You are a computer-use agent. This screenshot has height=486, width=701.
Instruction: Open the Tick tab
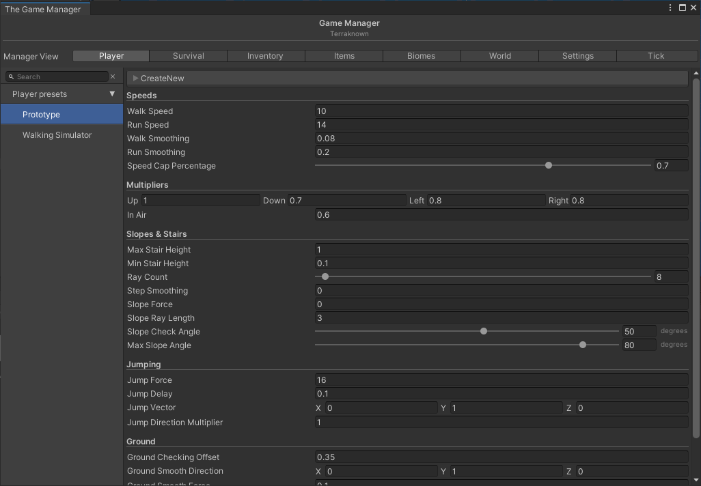pyautogui.click(x=655, y=56)
